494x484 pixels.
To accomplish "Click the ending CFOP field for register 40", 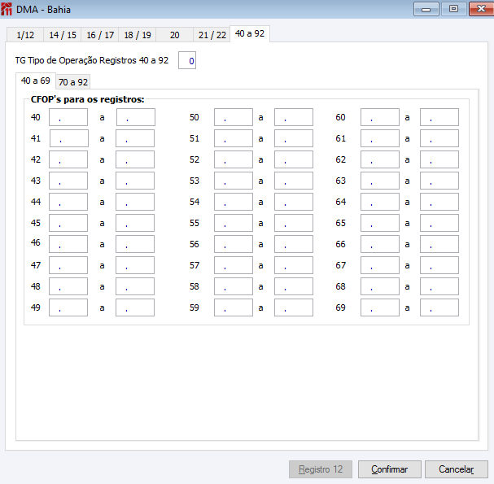I will 136,117.
